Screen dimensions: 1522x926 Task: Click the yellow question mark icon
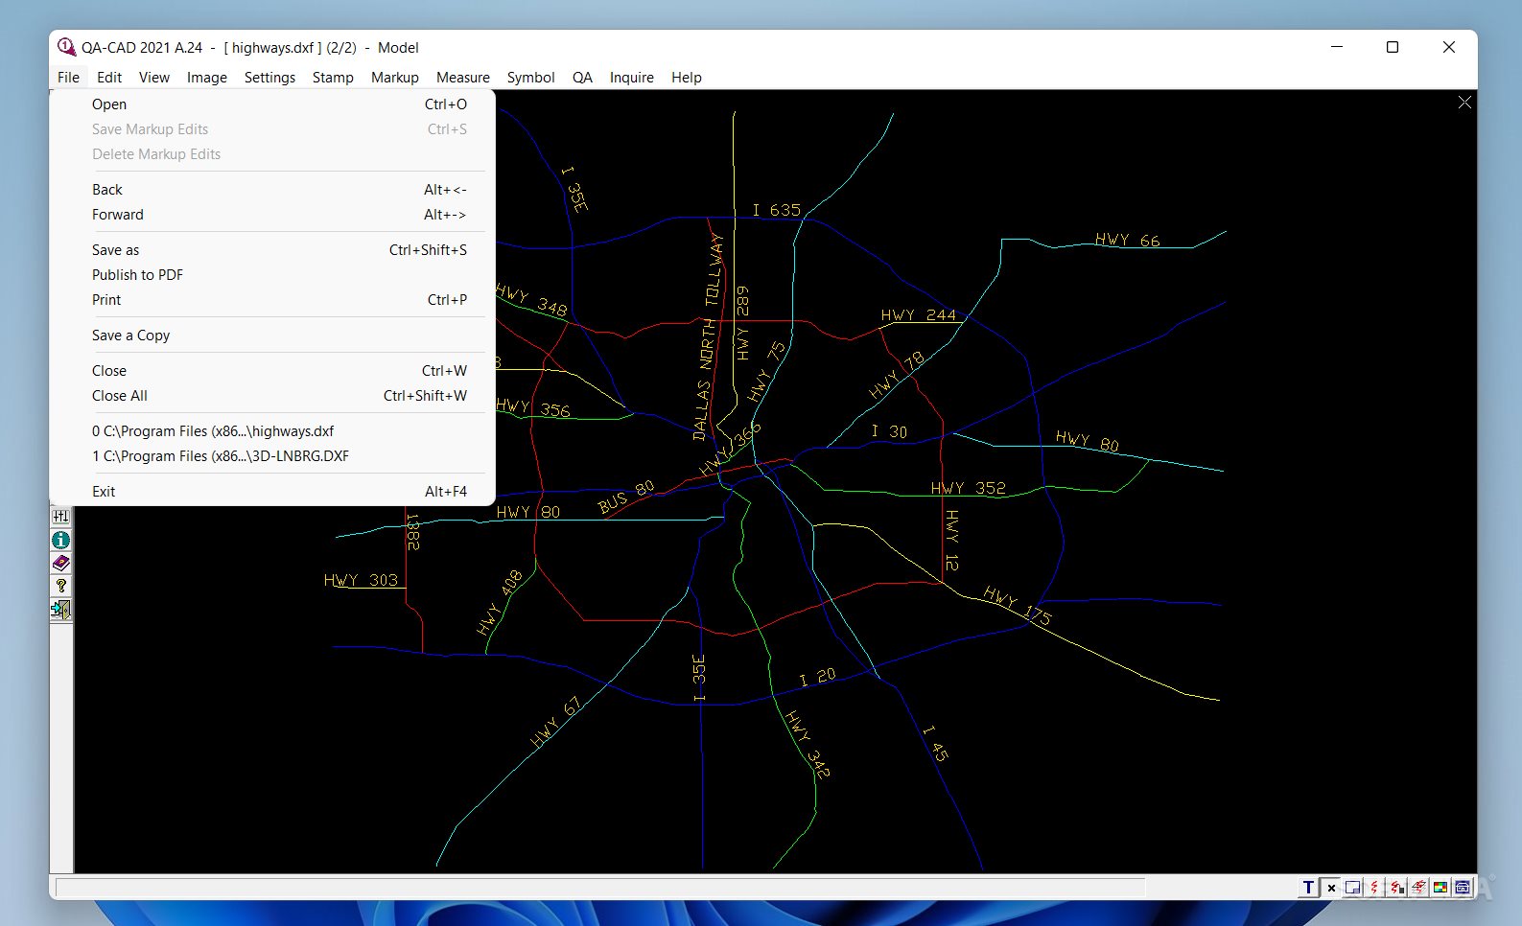pos(60,586)
